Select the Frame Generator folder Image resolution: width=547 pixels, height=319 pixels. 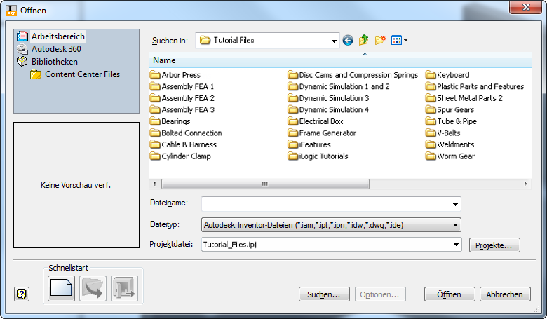pos(322,133)
